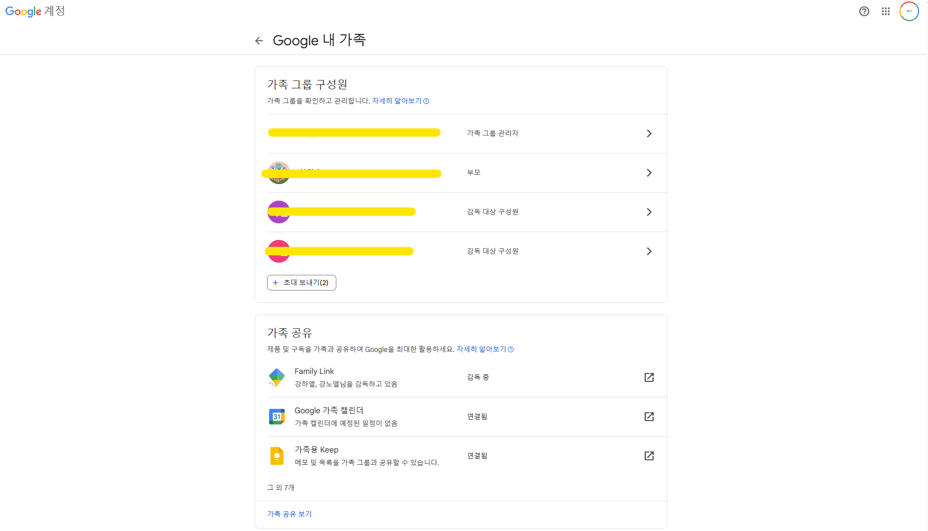The image size is (928, 531).
Task: Click the purple member avatar
Action: (278, 212)
